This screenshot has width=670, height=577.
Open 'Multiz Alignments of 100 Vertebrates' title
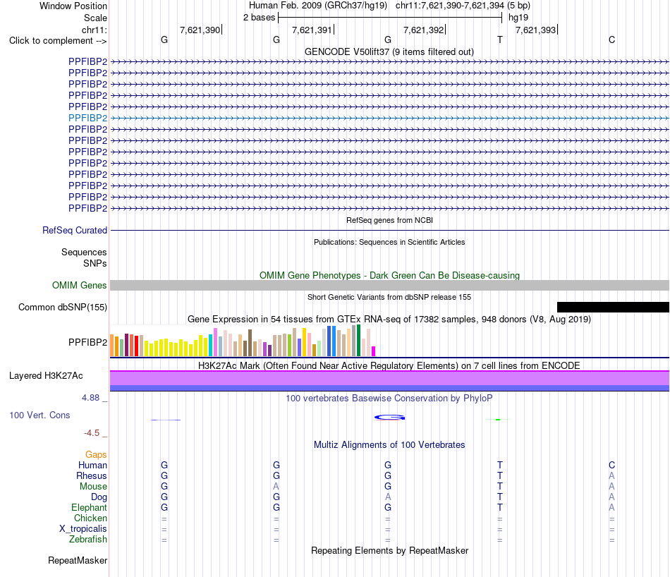tap(389, 445)
